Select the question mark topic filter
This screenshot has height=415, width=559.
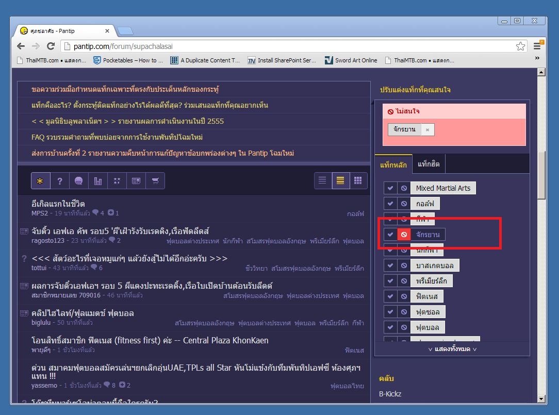pyautogui.click(x=59, y=181)
